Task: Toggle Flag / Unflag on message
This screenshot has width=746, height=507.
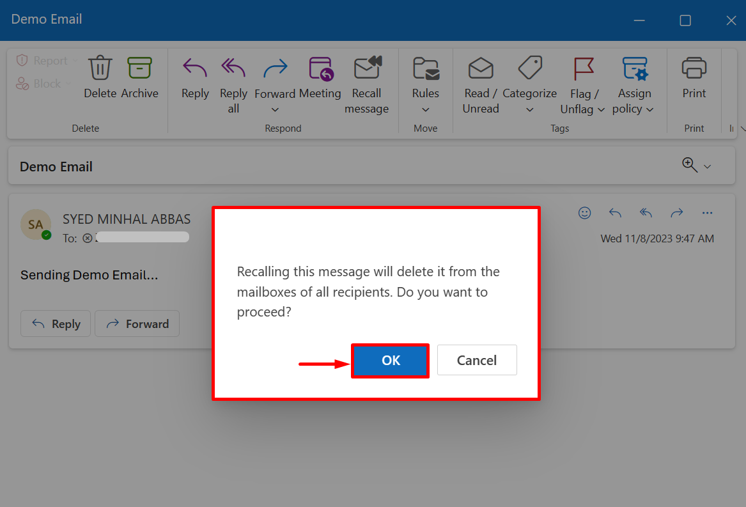Action: [x=584, y=68]
